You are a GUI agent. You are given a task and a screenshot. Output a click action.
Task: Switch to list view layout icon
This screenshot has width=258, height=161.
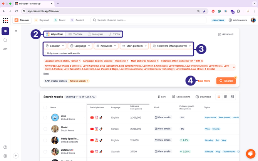click(x=219, y=97)
